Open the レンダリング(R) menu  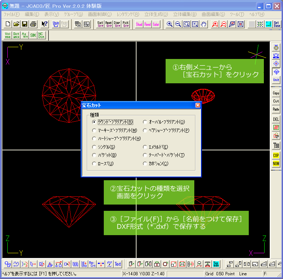click(128, 14)
